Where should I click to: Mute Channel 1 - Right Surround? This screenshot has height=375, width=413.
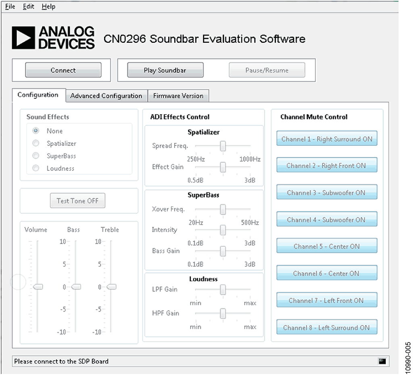pyautogui.click(x=327, y=139)
